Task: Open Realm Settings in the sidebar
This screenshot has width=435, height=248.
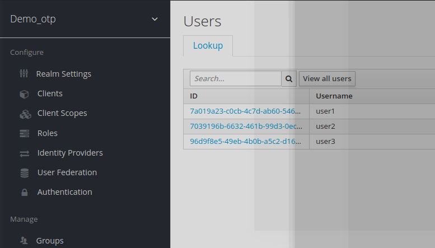Action: pyautogui.click(x=63, y=74)
